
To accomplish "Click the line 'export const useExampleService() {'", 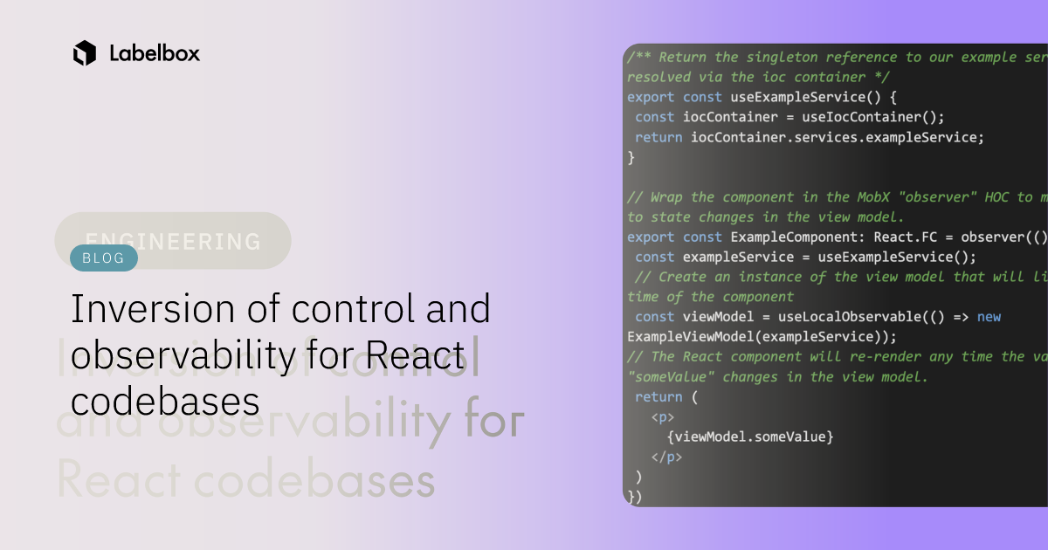I will coord(762,97).
